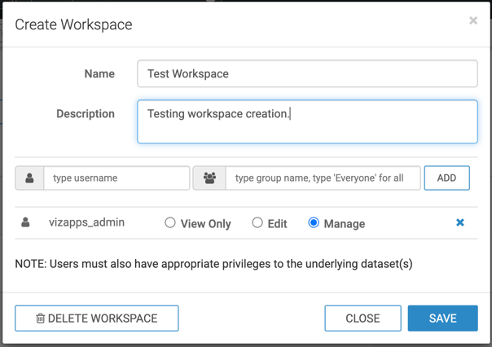Image resolution: width=492 pixels, height=347 pixels.
Task: Click the Name field label
Action: [99, 73]
